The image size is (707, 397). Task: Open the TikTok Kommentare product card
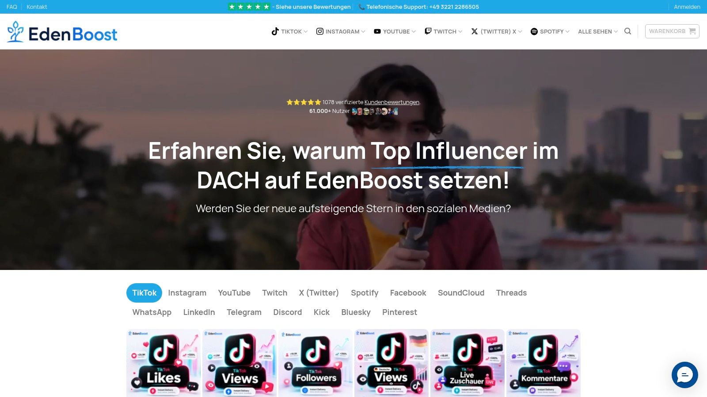[x=544, y=363]
